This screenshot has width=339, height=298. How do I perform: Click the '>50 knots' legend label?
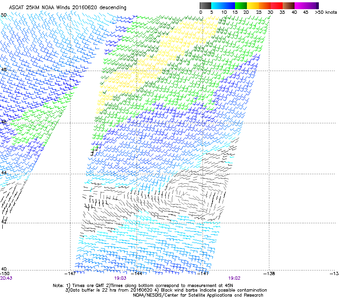326,12
